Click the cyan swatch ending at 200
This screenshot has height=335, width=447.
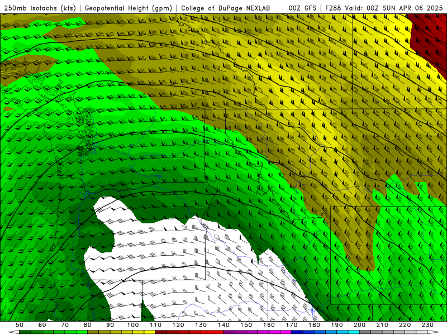354,332
